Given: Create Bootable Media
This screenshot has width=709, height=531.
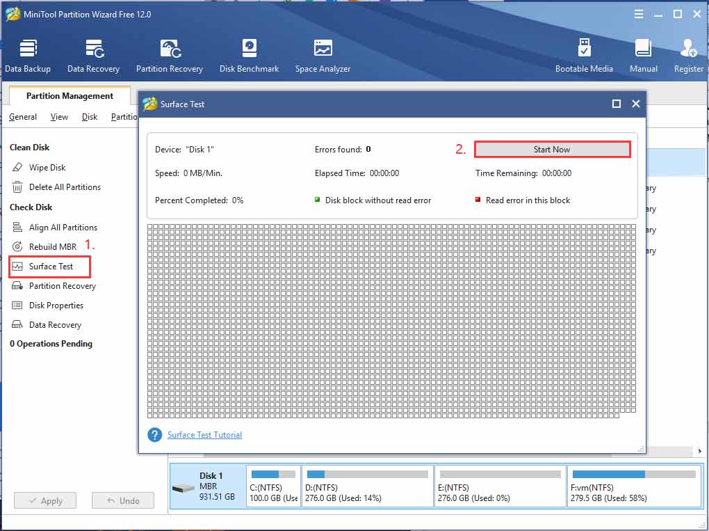Looking at the screenshot, I should coord(584,56).
